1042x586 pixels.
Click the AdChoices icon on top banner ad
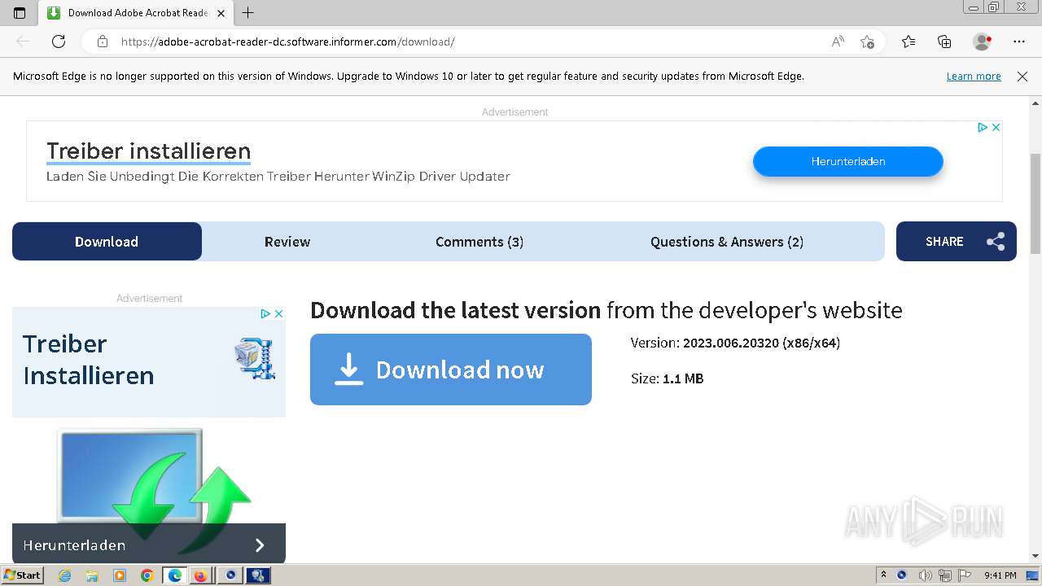tap(983, 128)
